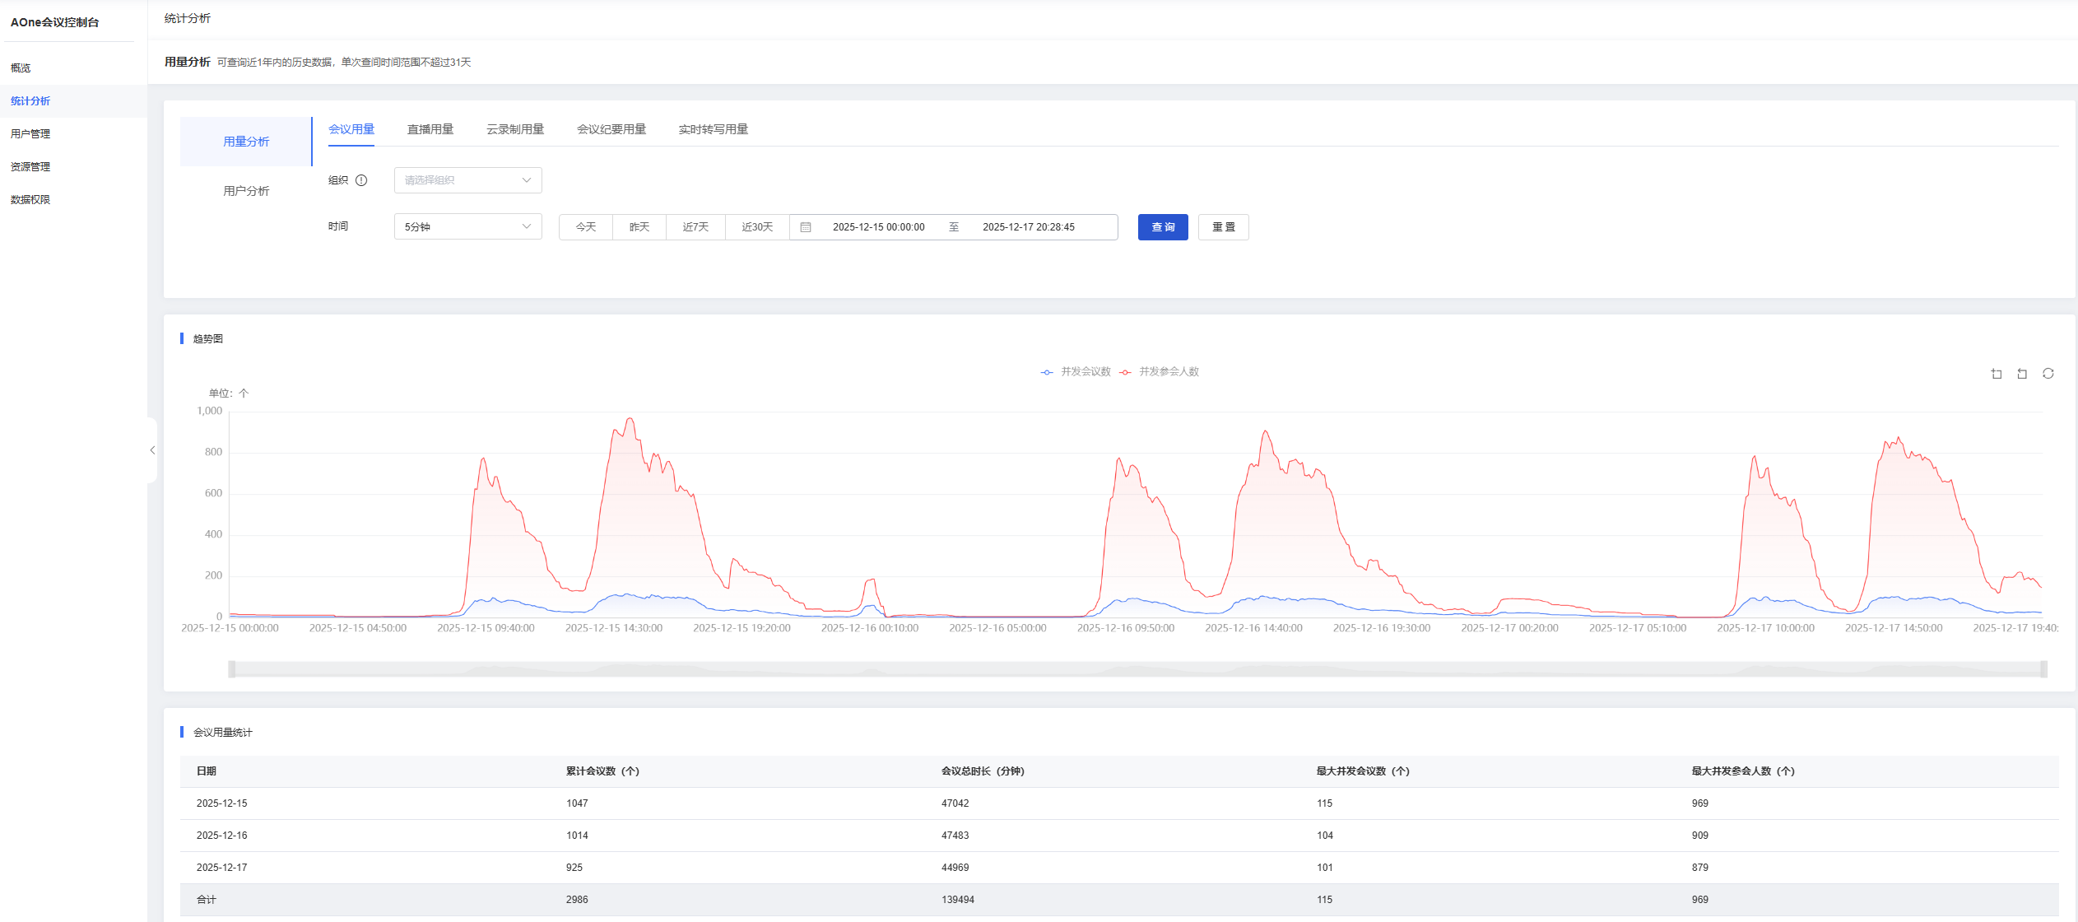
Task: Open the 请选择组织 dropdown
Action: click(467, 180)
